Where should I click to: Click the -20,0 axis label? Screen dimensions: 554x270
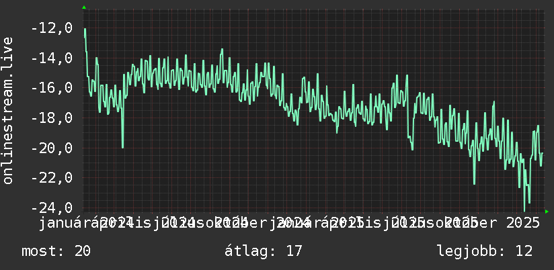[52, 148]
